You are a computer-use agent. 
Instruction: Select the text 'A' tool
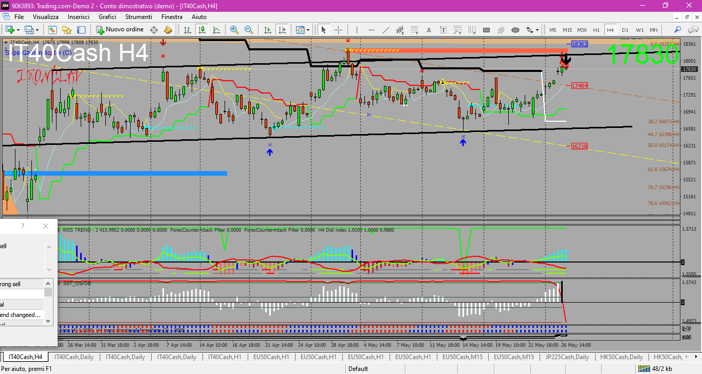(429, 30)
